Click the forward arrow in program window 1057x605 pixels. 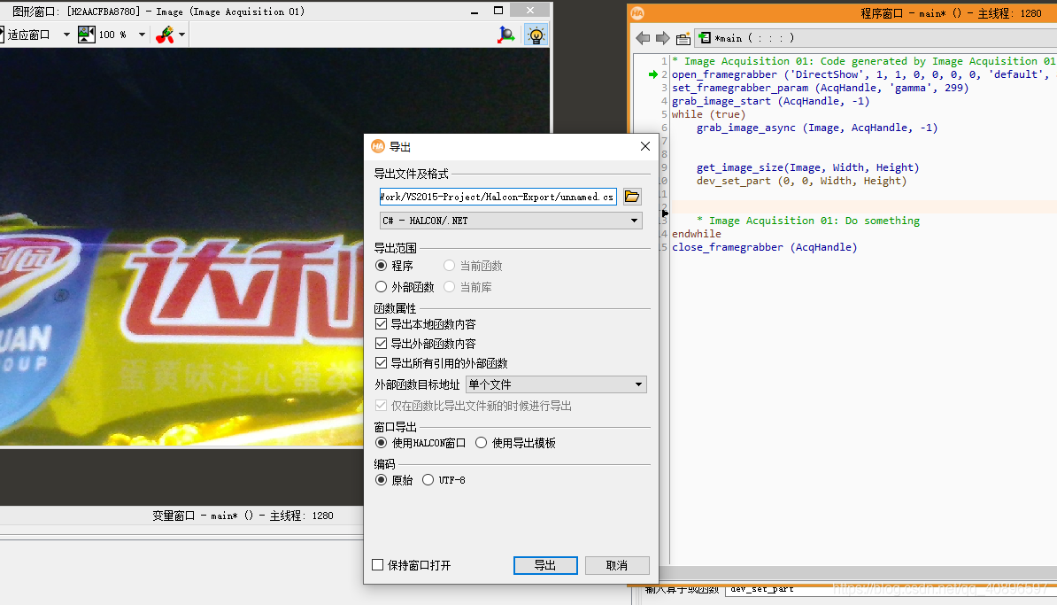pos(662,38)
